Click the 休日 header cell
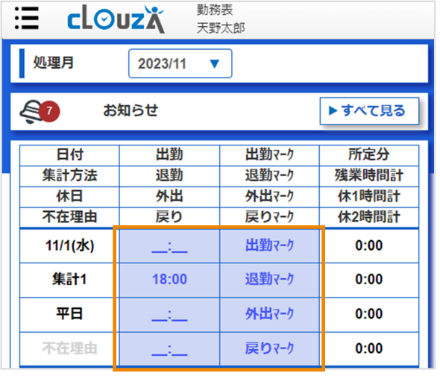Image resolution: width=440 pixels, height=376 pixels. pos(69,196)
